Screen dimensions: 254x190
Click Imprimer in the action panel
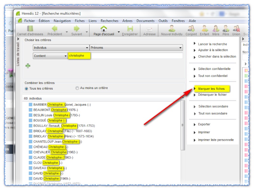204,132
